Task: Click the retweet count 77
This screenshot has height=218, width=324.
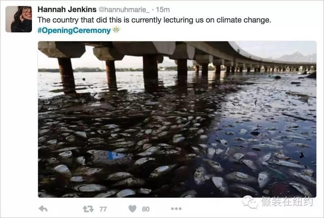Action: pyautogui.click(x=103, y=209)
